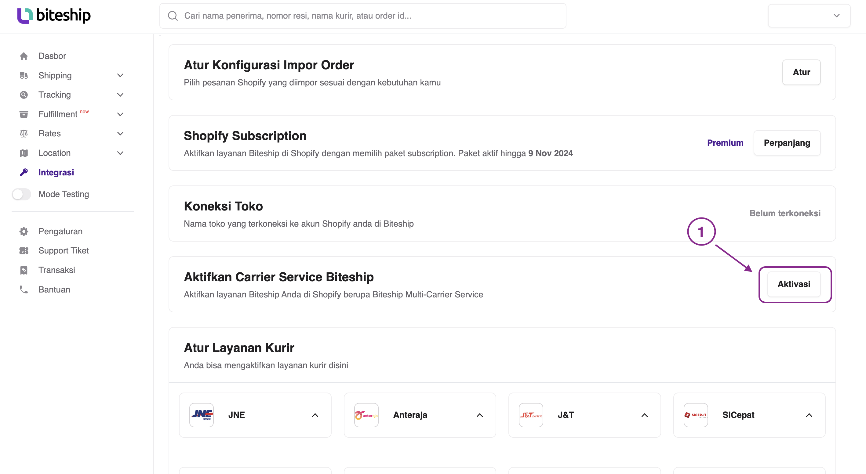Click the Shipping truck icon
Image resolution: width=866 pixels, height=474 pixels.
click(24, 76)
